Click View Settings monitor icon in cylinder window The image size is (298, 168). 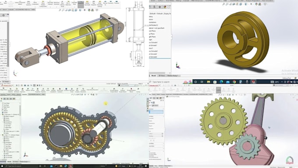(x=97, y=10)
